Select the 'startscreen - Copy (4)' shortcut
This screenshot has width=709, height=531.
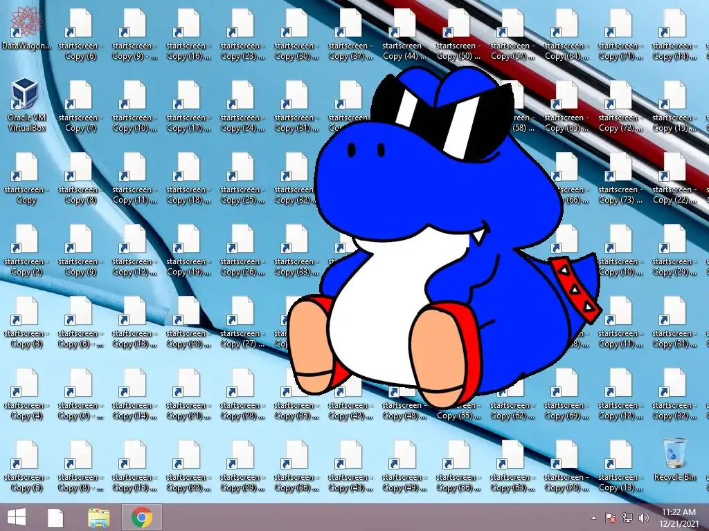pyautogui.click(x=27, y=395)
